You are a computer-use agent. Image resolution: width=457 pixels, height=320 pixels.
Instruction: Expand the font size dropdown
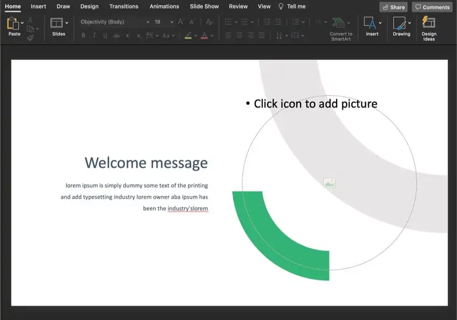[x=172, y=22]
